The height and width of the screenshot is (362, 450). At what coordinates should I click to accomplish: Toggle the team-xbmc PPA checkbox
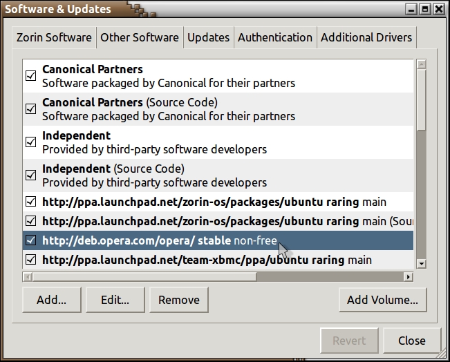30,260
